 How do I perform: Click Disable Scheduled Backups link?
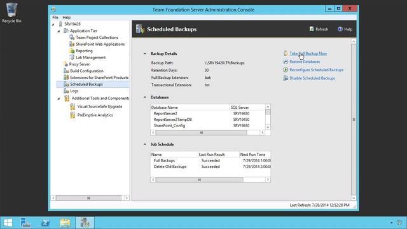(312, 78)
